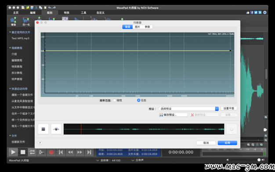Click the preview loop button beside dialog stop
This screenshot has height=172, width=275.
[x=56, y=129]
